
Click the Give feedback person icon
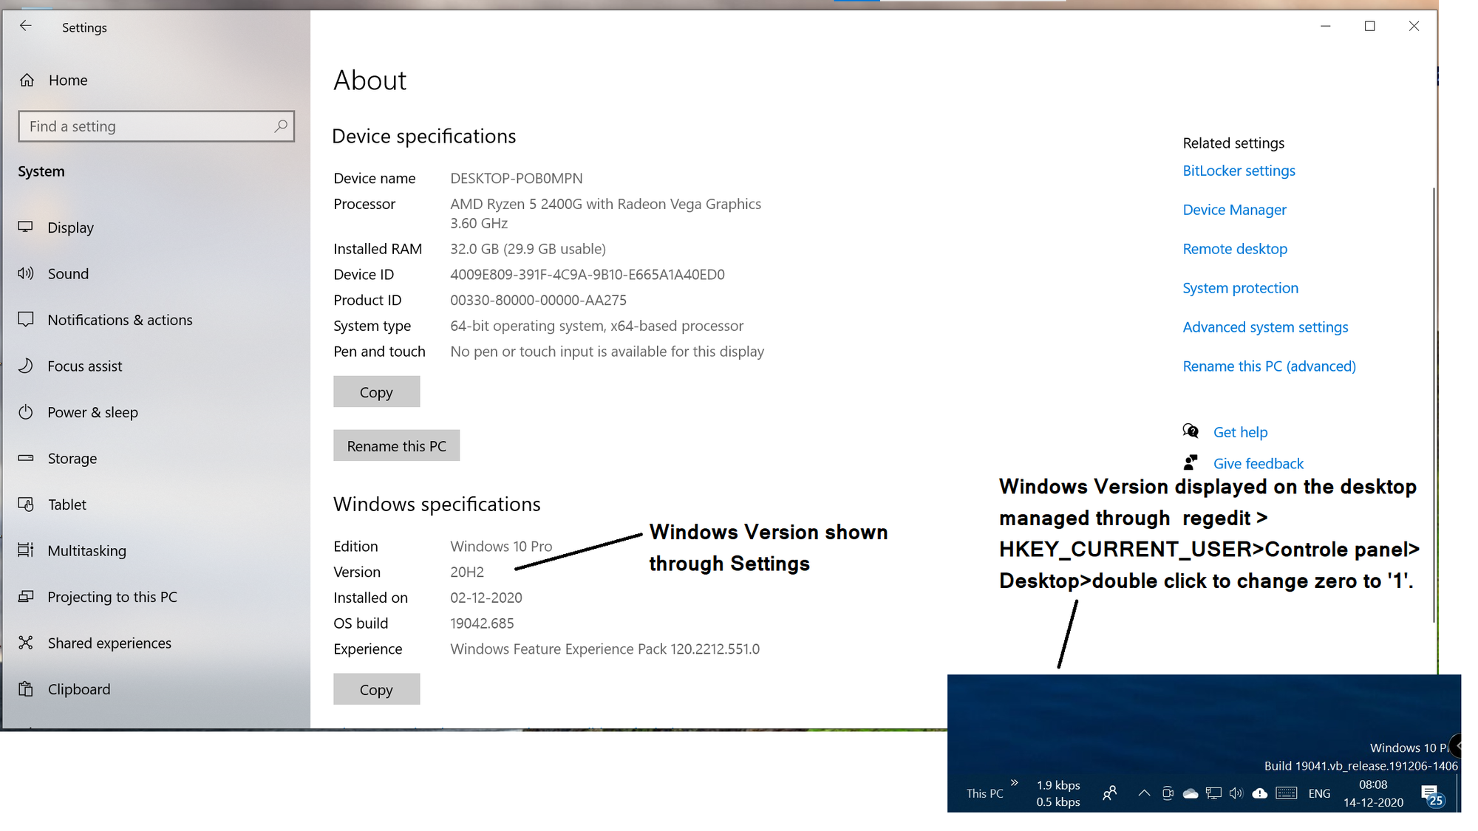[1191, 462]
